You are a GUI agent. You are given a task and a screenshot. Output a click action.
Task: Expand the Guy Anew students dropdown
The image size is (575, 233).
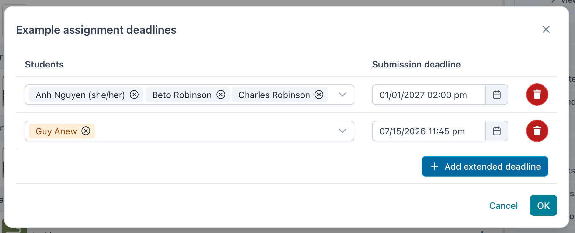(x=343, y=131)
